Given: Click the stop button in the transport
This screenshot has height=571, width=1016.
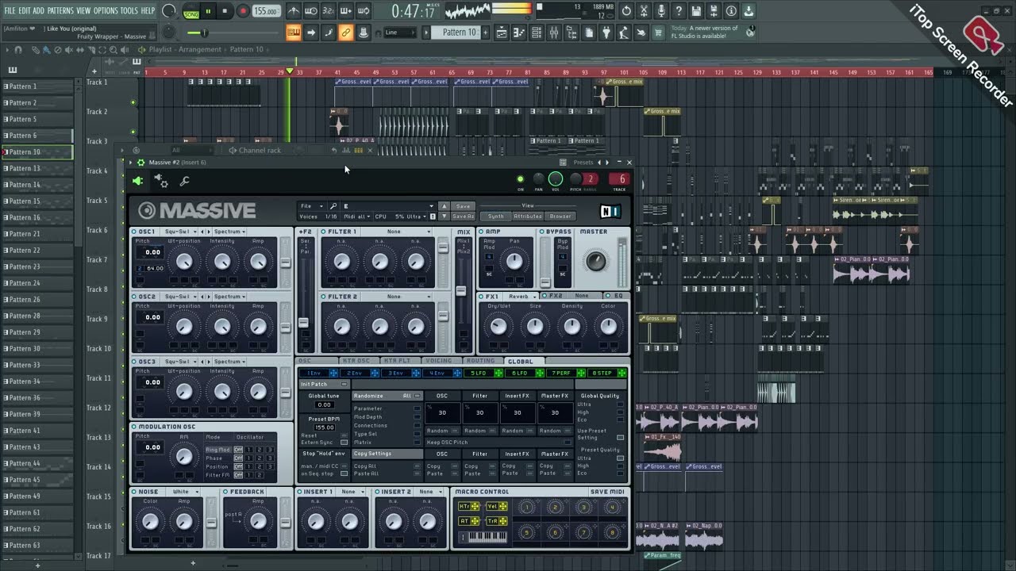Looking at the screenshot, I should 225,11.
